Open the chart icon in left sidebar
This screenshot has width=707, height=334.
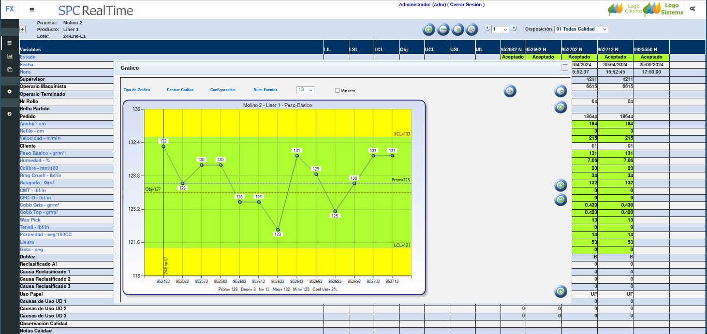tap(9, 56)
